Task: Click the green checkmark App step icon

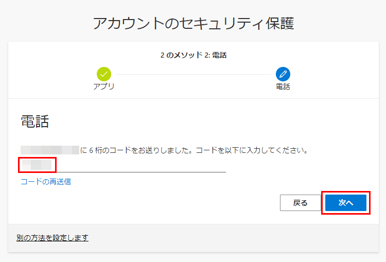Action: (104, 74)
